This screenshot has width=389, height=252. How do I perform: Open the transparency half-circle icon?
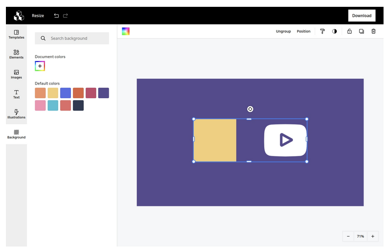coord(334,31)
